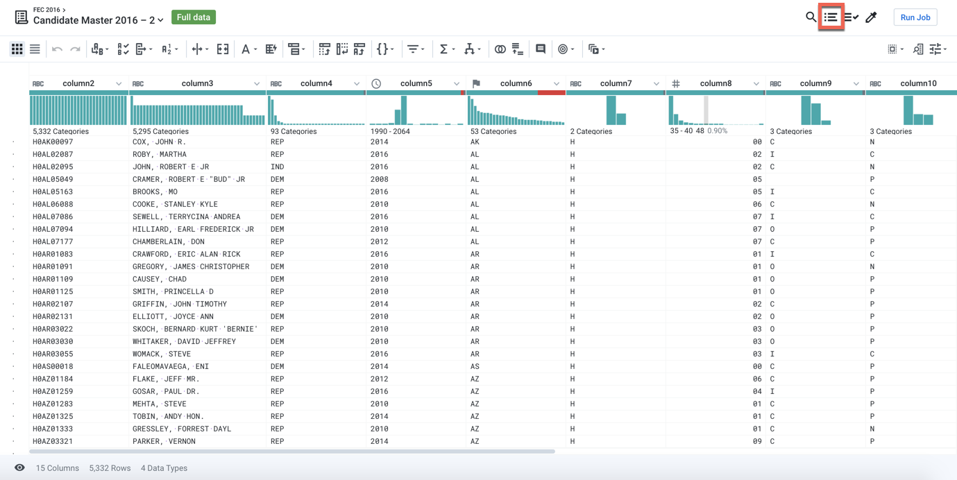Click the aggregate Sigma icon
Screen dimensions: 957x480
(444, 49)
